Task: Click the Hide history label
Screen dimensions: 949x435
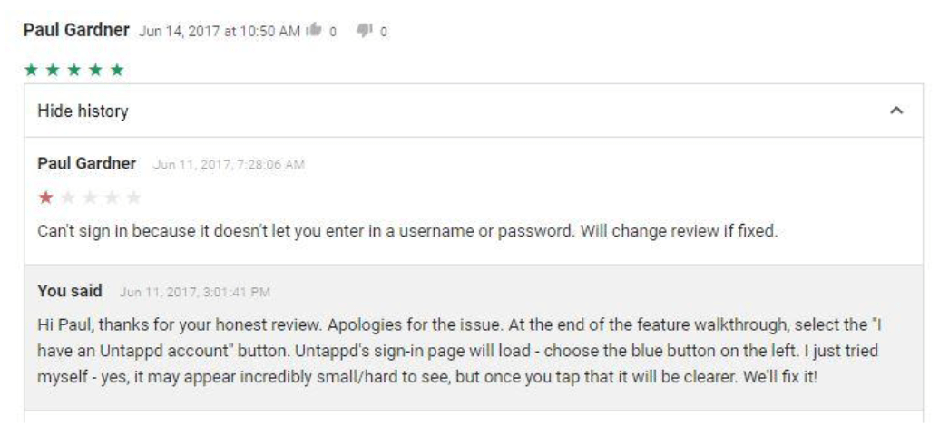Action: (83, 111)
